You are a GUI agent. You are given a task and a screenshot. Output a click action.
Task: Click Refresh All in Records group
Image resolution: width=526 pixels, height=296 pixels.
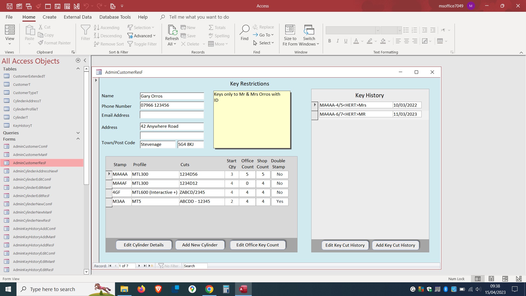[172, 35]
